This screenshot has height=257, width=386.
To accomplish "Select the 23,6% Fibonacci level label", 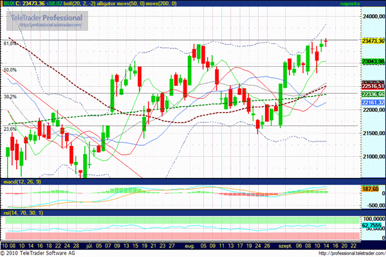I will (10, 129).
